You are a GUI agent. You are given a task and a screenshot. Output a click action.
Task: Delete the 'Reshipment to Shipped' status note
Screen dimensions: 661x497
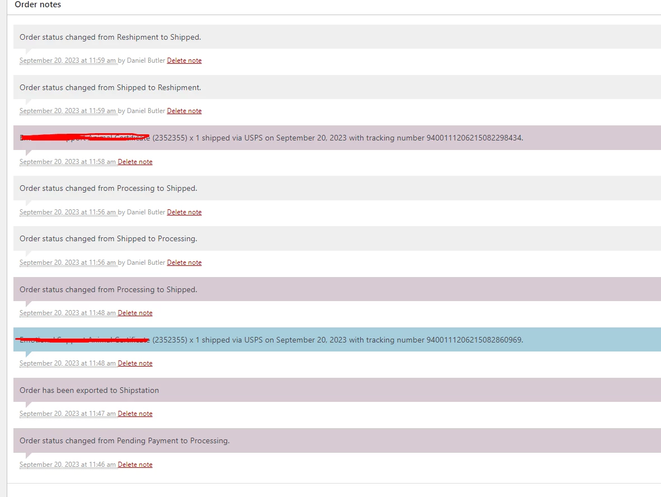184,60
